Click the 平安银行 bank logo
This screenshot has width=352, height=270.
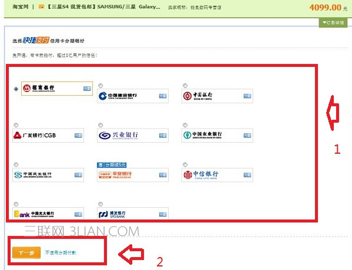coord(115,175)
